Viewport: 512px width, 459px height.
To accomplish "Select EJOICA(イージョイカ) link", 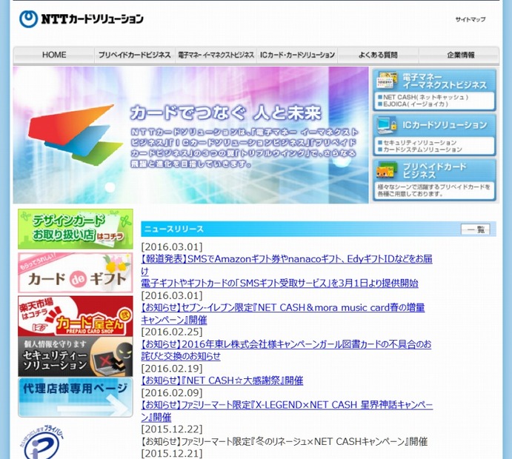I will pos(413,104).
